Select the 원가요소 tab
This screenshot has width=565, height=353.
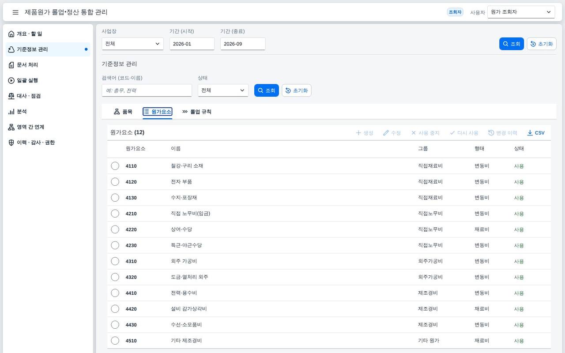coord(158,112)
